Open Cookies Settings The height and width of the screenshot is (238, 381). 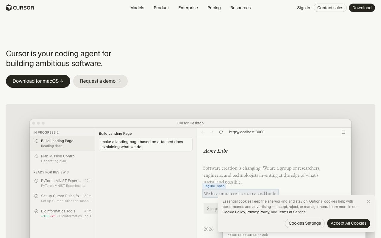pyautogui.click(x=305, y=223)
